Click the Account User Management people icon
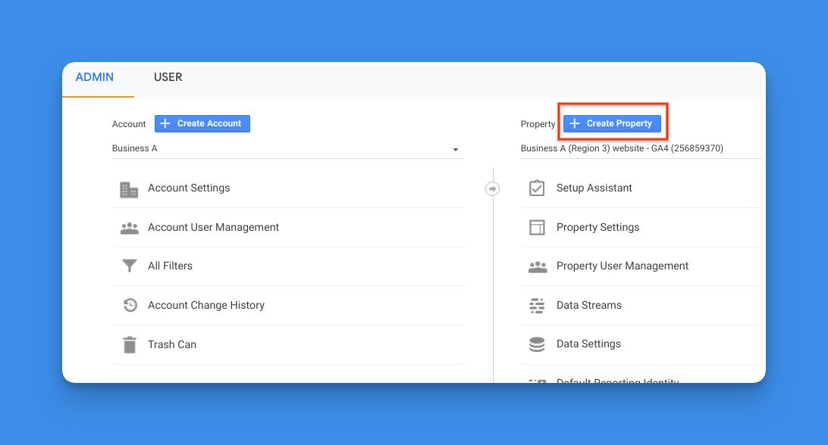The height and width of the screenshot is (445, 828). [129, 227]
